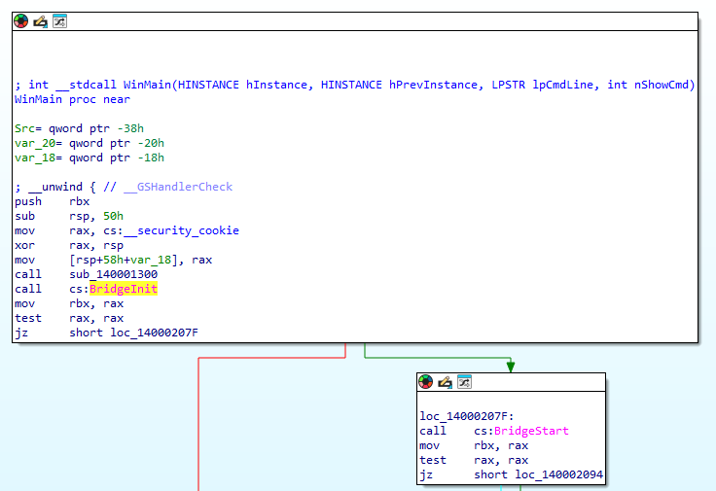This screenshot has width=716, height=491.
Task: Click the group nodes icon on WinMain block
Action: (x=59, y=20)
